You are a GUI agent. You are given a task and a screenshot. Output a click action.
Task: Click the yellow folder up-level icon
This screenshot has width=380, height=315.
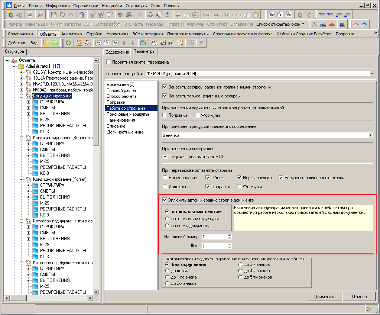[x=46, y=43]
